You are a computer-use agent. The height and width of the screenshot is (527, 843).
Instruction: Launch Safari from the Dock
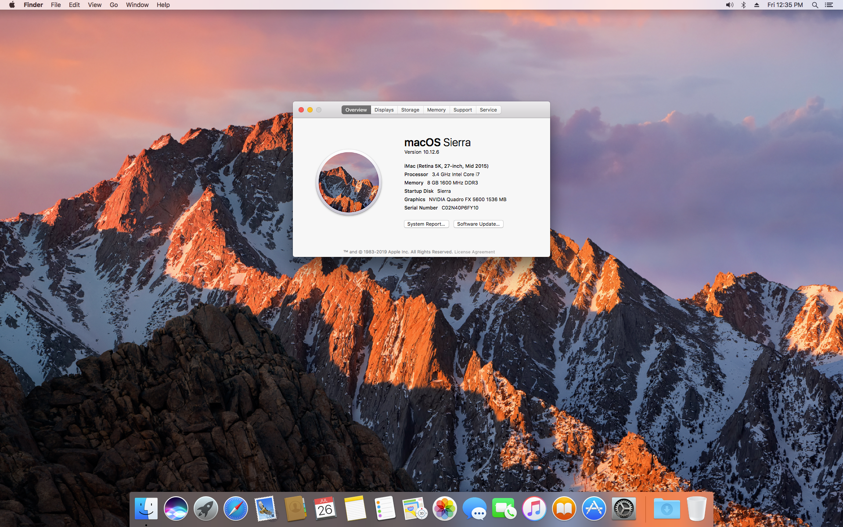click(x=236, y=509)
